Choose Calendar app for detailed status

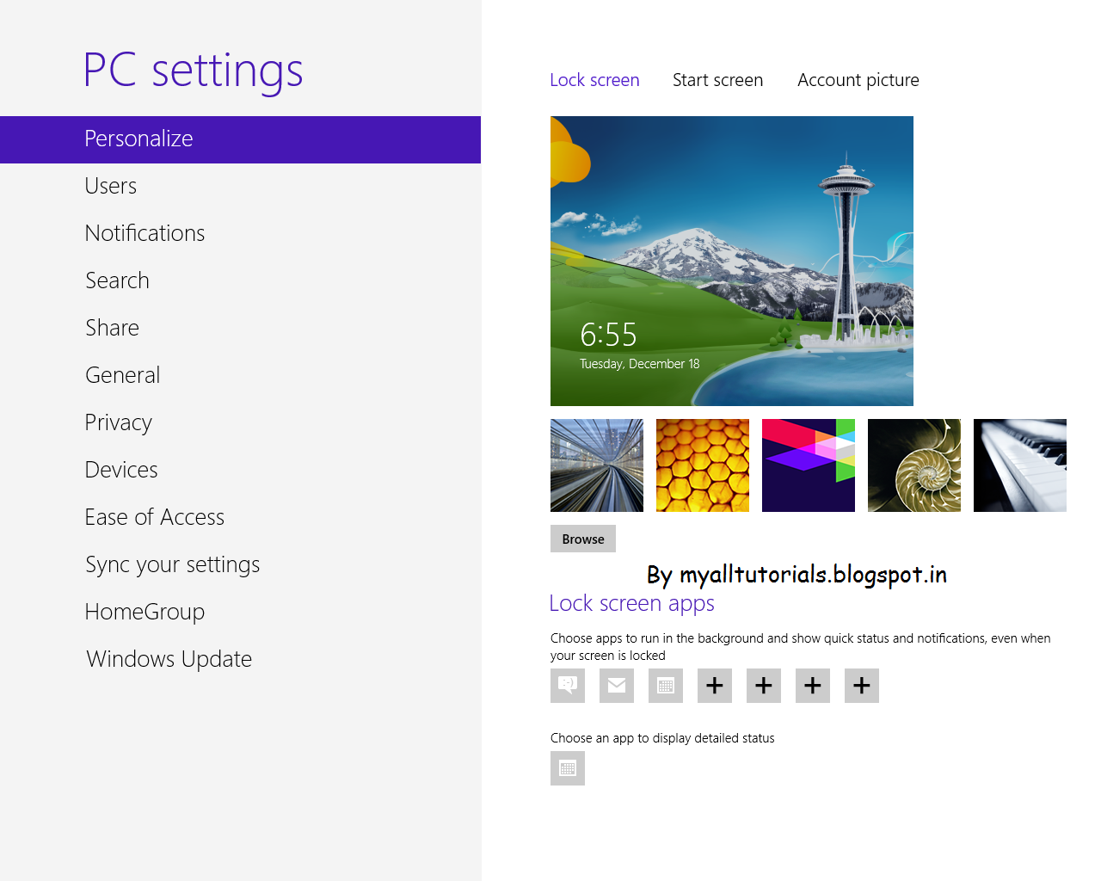(567, 768)
